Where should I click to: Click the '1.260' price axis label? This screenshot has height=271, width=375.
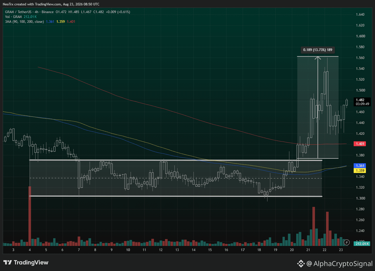click(x=360, y=220)
